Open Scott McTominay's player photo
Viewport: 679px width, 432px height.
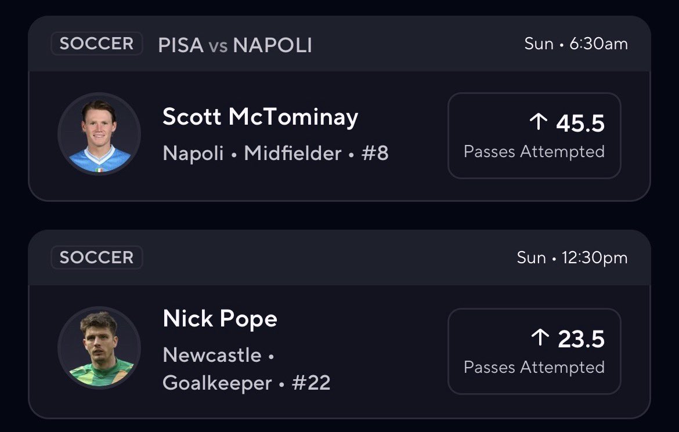click(x=99, y=134)
